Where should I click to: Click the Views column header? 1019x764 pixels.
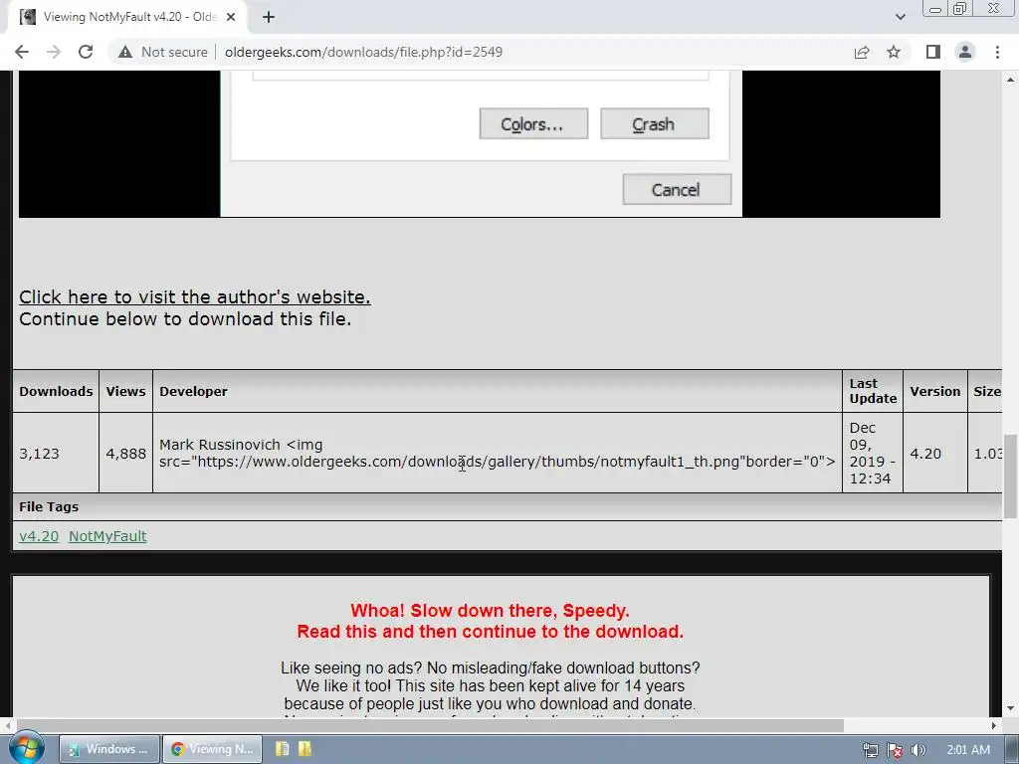(x=126, y=391)
